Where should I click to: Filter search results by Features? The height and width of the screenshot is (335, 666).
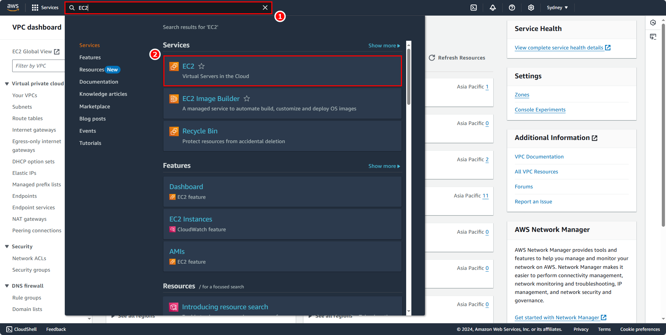point(90,57)
